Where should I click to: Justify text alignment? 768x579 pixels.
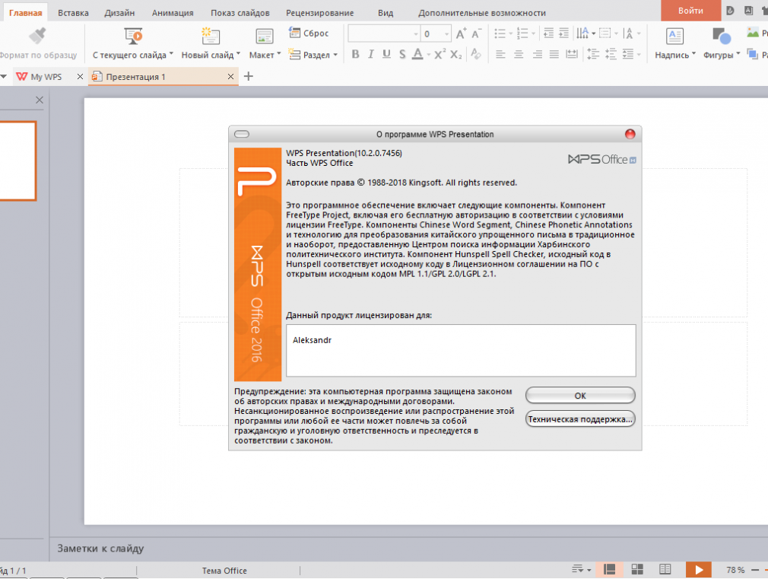click(554, 54)
